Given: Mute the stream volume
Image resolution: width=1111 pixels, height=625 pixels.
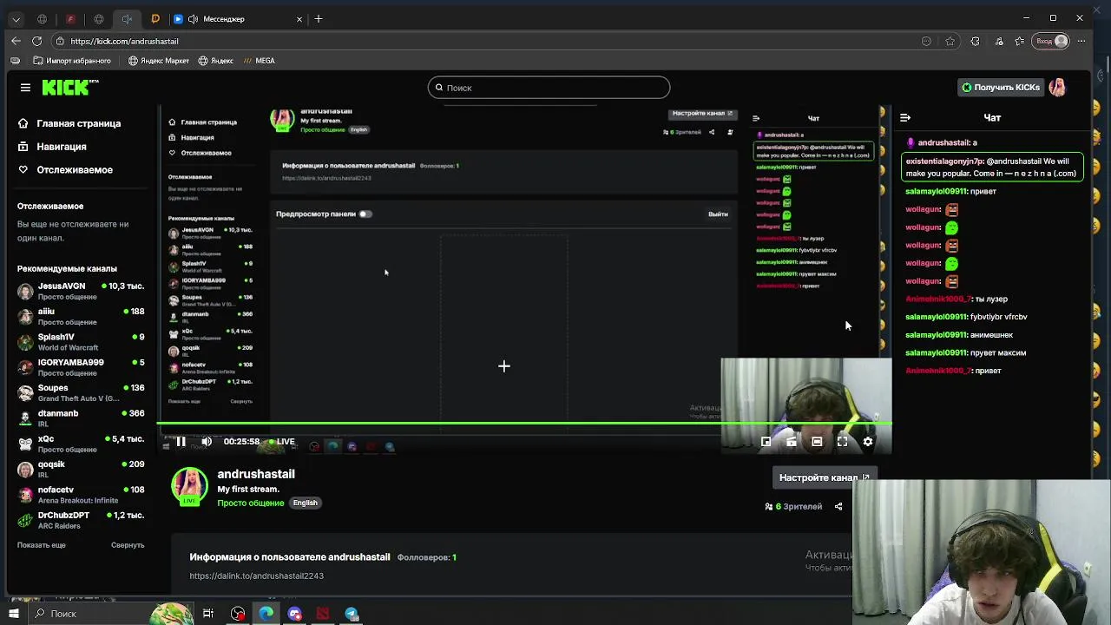Looking at the screenshot, I should tap(207, 442).
